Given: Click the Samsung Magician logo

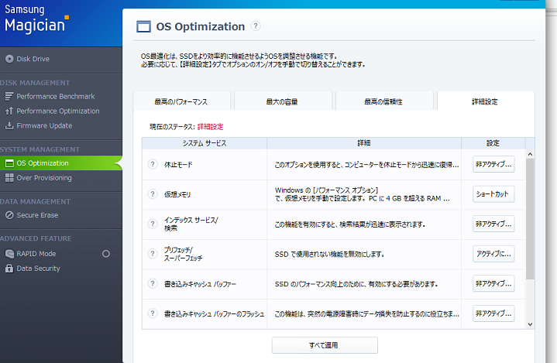Looking at the screenshot, I should 36,19.
